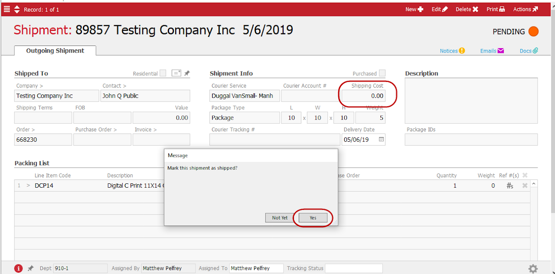The height and width of the screenshot is (274, 555).
Task: Click the orange PENDING status circle
Action: pos(533,32)
